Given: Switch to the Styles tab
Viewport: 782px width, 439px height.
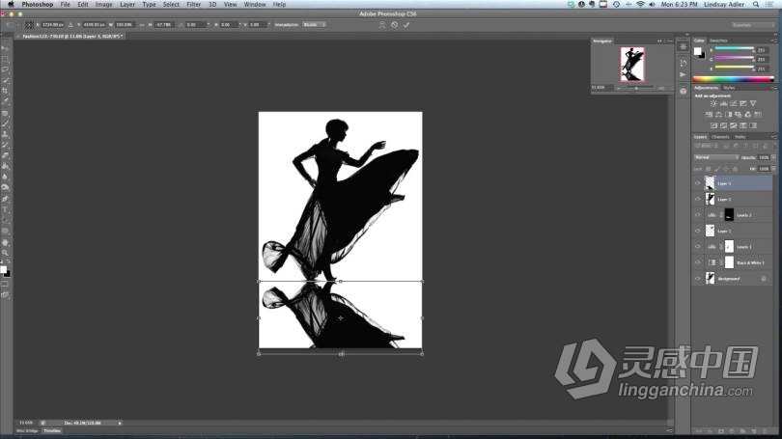Looking at the screenshot, I should point(729,88).
